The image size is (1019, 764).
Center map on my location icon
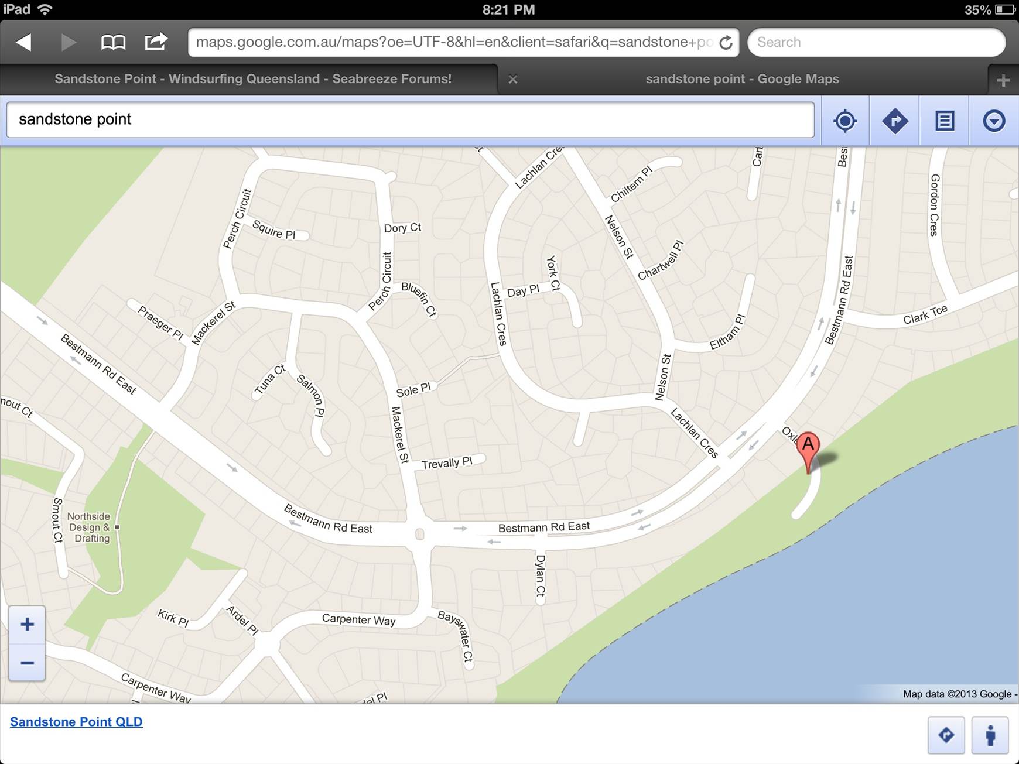coord(845,121)
